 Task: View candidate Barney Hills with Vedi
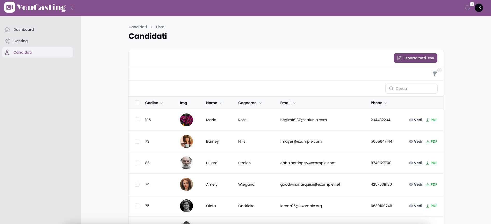click(416, 141)
